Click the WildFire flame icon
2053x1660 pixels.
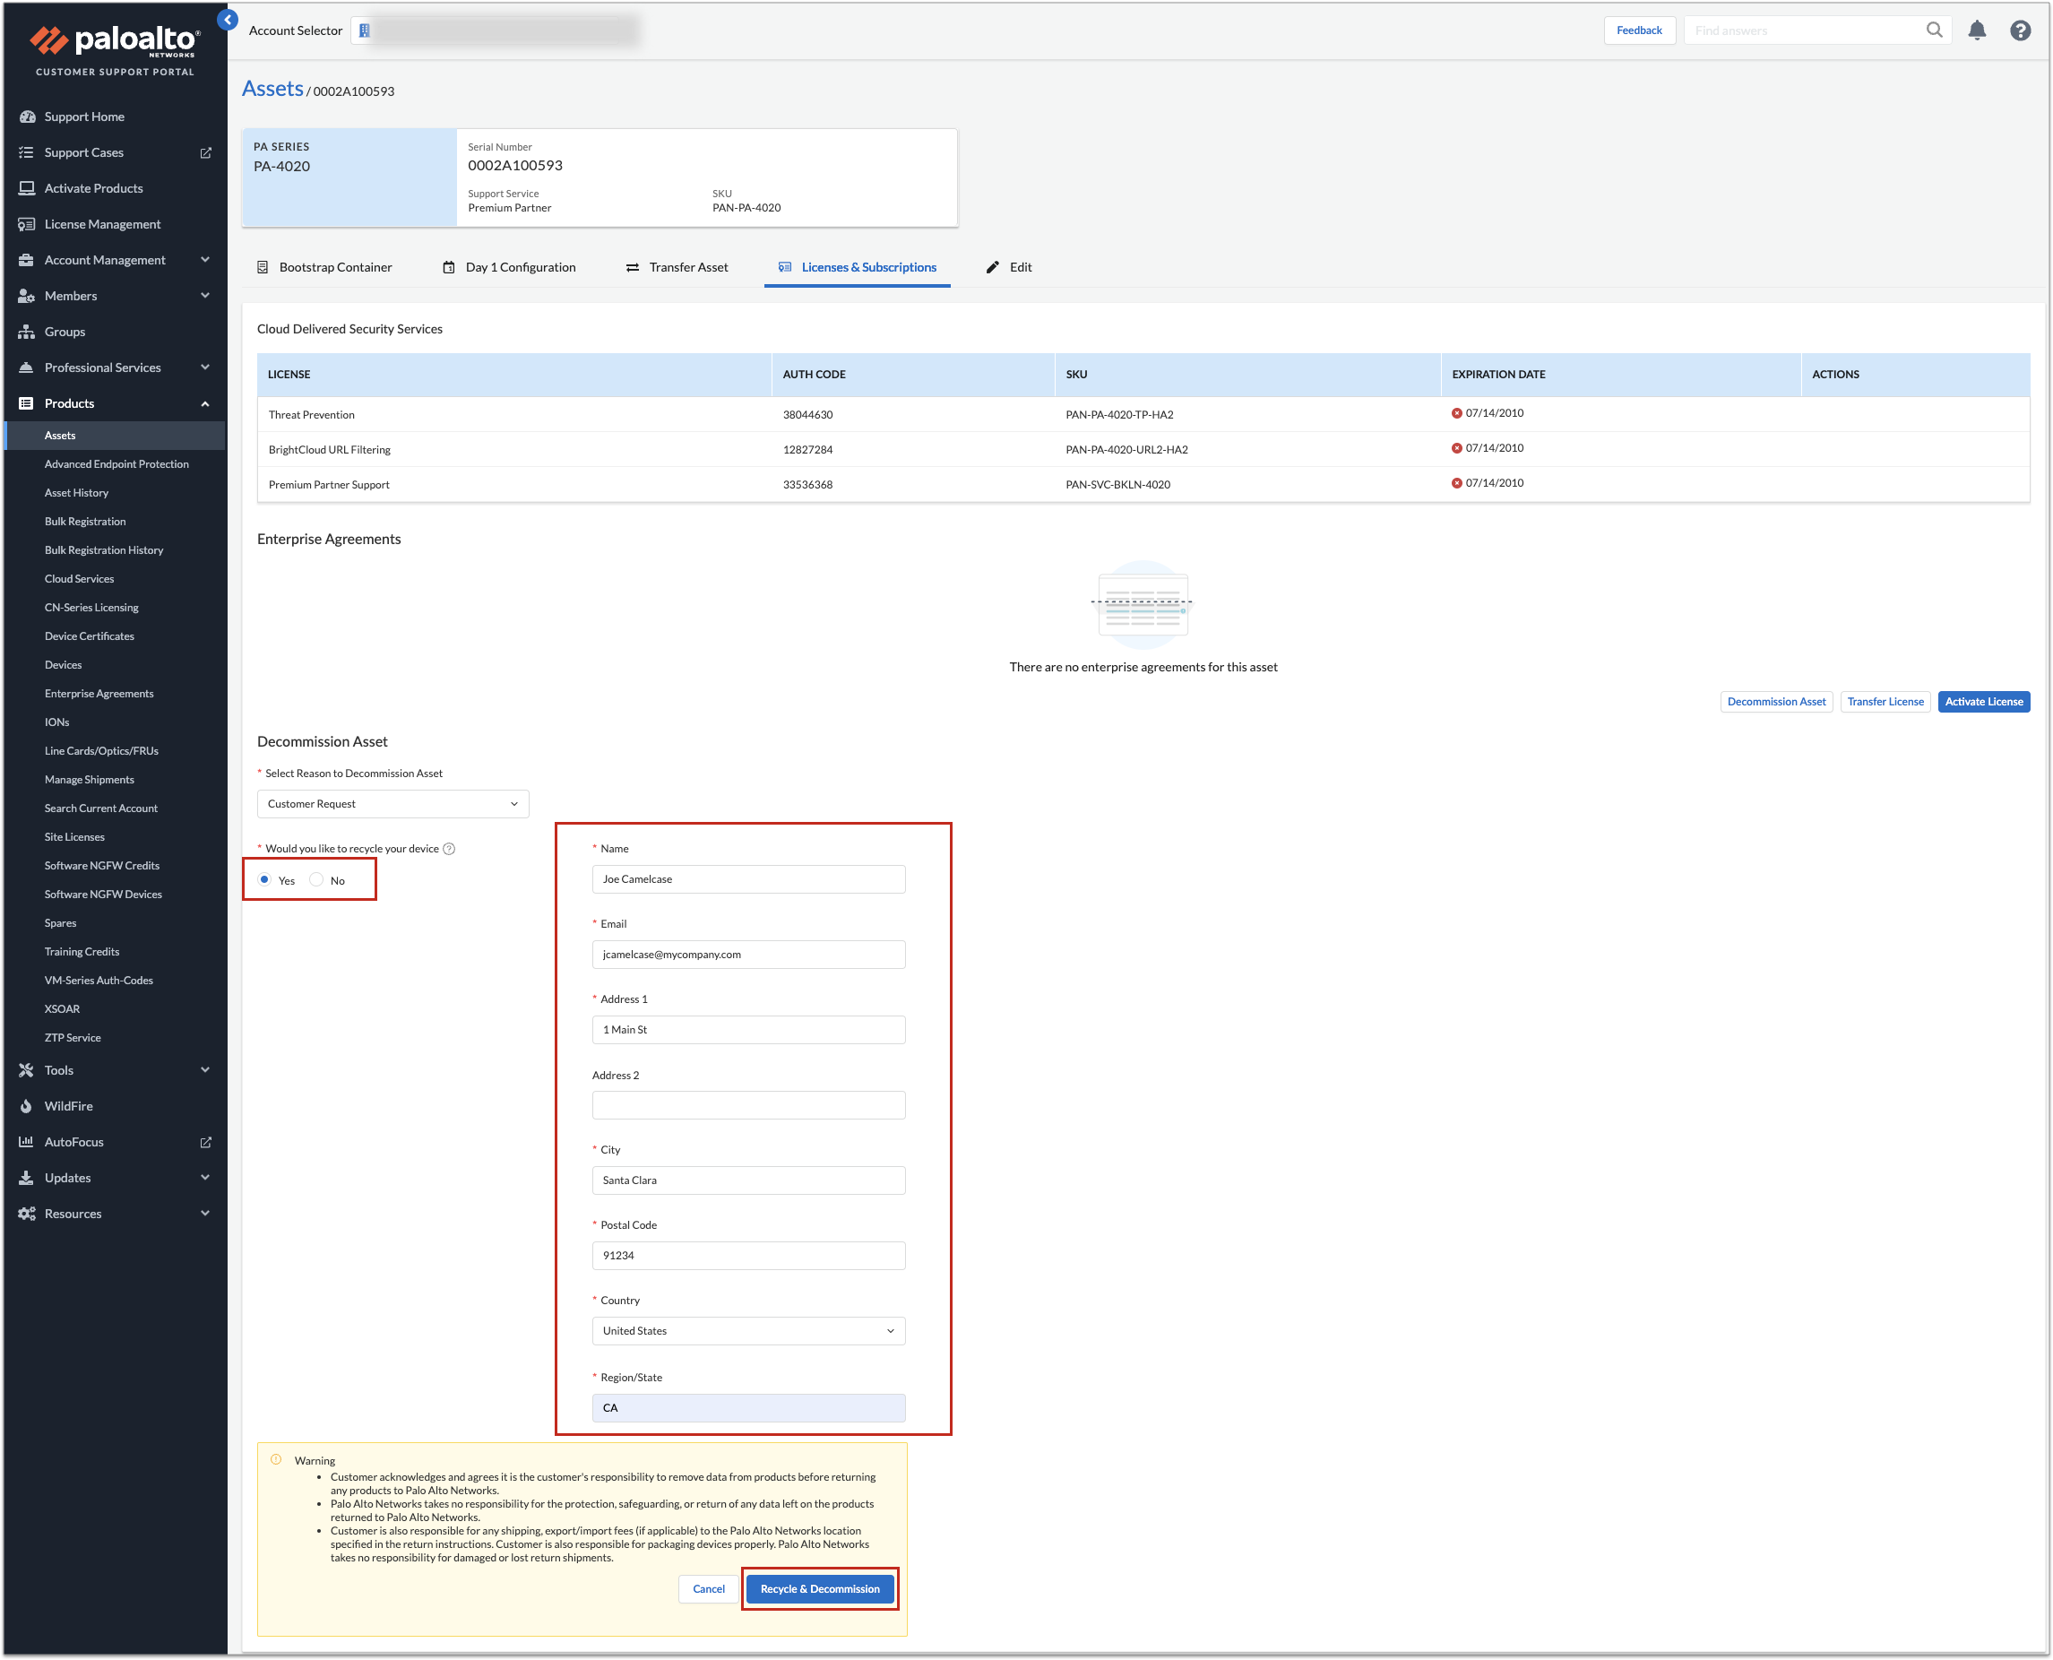point(26,1106)
